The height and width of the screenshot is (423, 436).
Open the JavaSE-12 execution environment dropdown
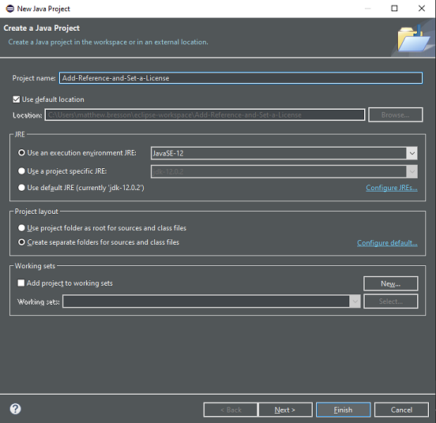(x=284, y=153)
